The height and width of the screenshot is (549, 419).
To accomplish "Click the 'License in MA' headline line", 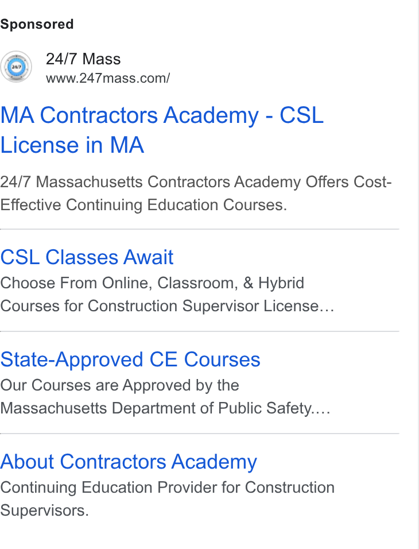I will tap(72, 145).
